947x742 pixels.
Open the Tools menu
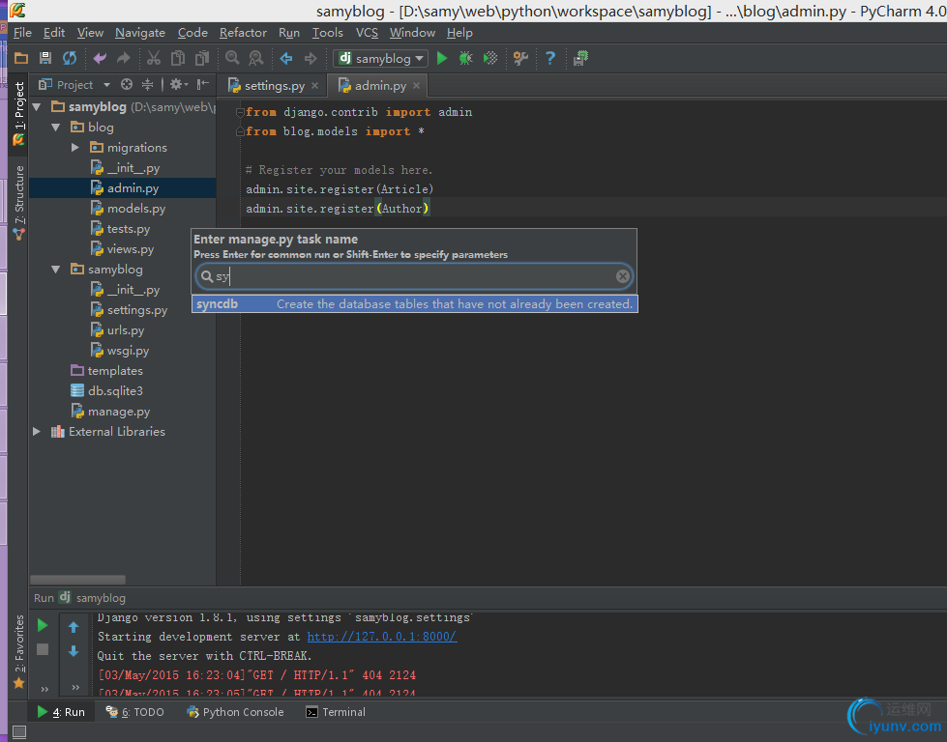tap(327, 33)
